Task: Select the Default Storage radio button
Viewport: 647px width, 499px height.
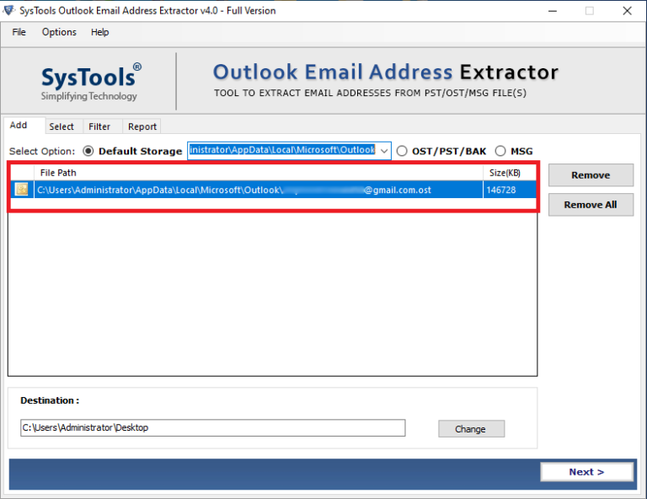Action: tap(88, 151)
